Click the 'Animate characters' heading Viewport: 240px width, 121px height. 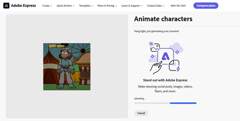tap(163, 19)
